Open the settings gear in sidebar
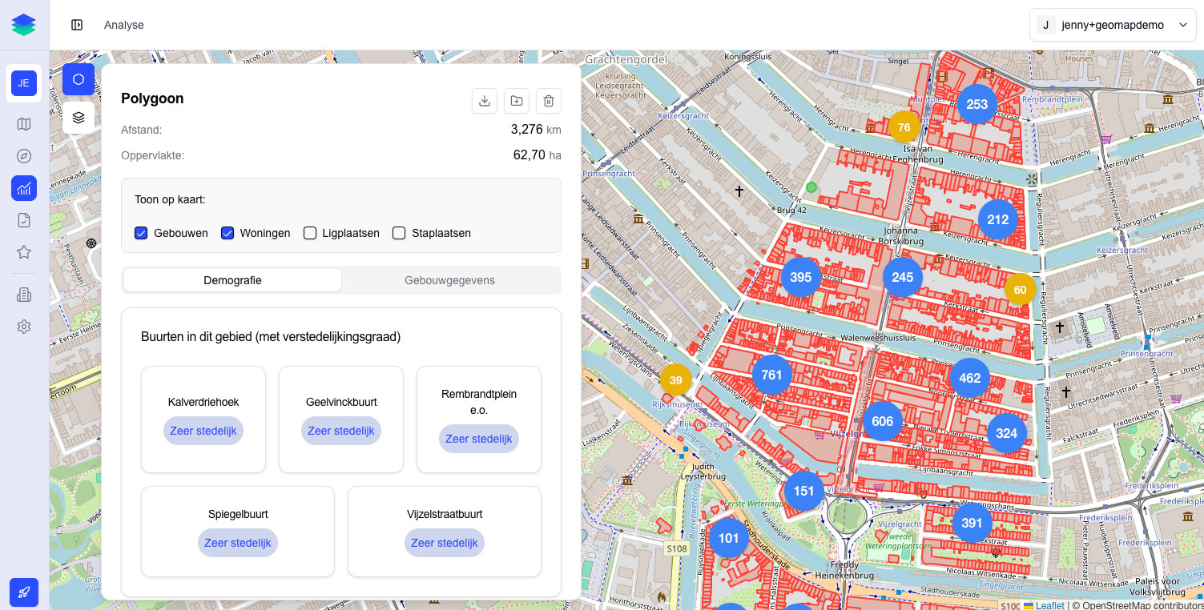The image size is (1204, 610). tap(24, 327)
